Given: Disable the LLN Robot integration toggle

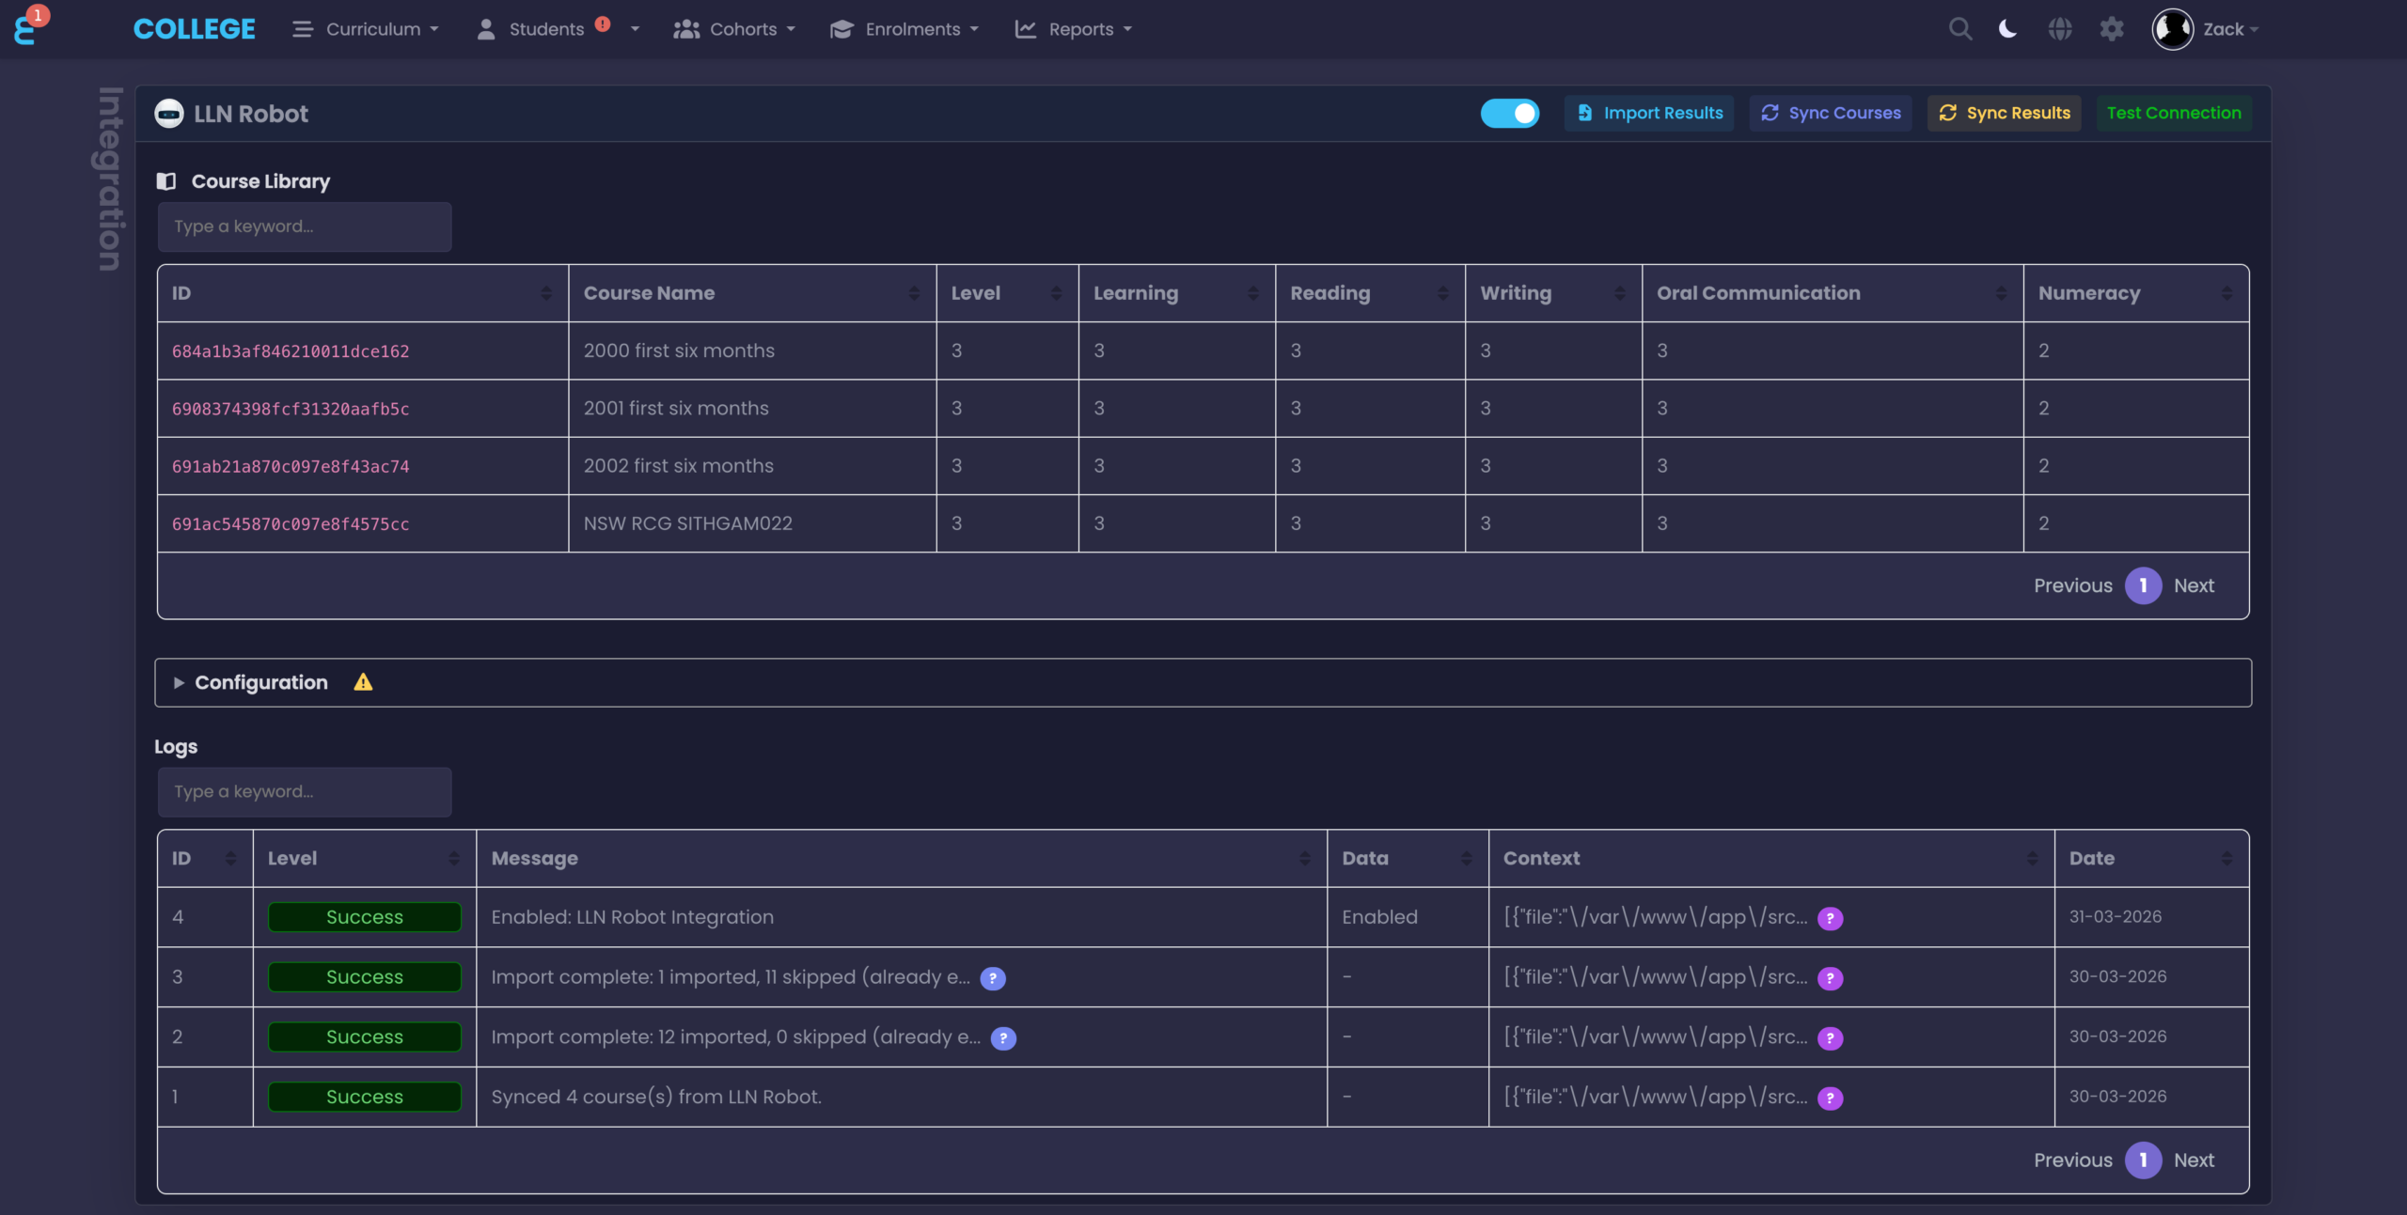Looking at the screenshot, I should [1509, 113].
